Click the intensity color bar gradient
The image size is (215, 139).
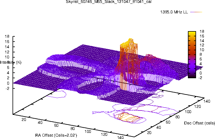point(192,55)
